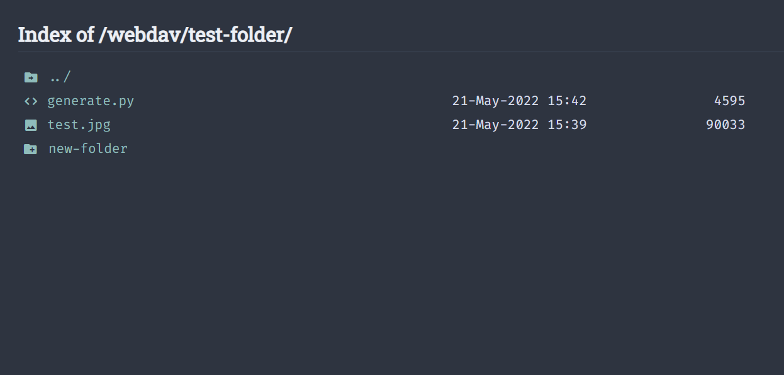The height and width of the screenshot is (375, 784).
Task: Select the file size 90033 for test.jpg
Action: [725, 124]
